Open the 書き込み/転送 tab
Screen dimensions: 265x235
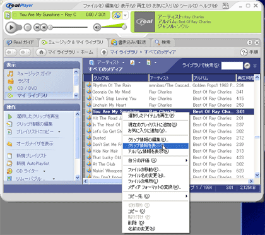(x=129, y=42)
